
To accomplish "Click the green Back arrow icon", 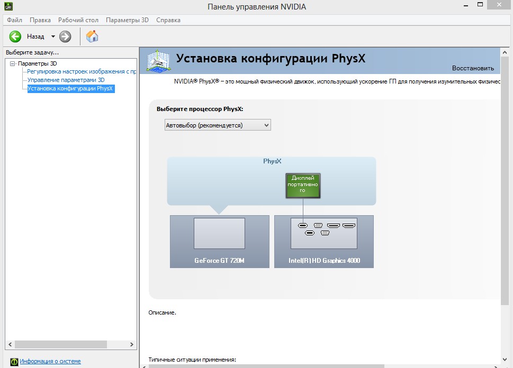I will click(x=15, y=36).
